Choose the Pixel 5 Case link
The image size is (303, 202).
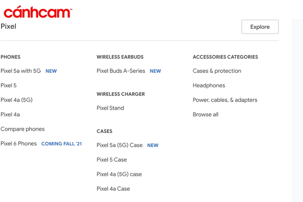pyautogui.click(x=112, y=160)
